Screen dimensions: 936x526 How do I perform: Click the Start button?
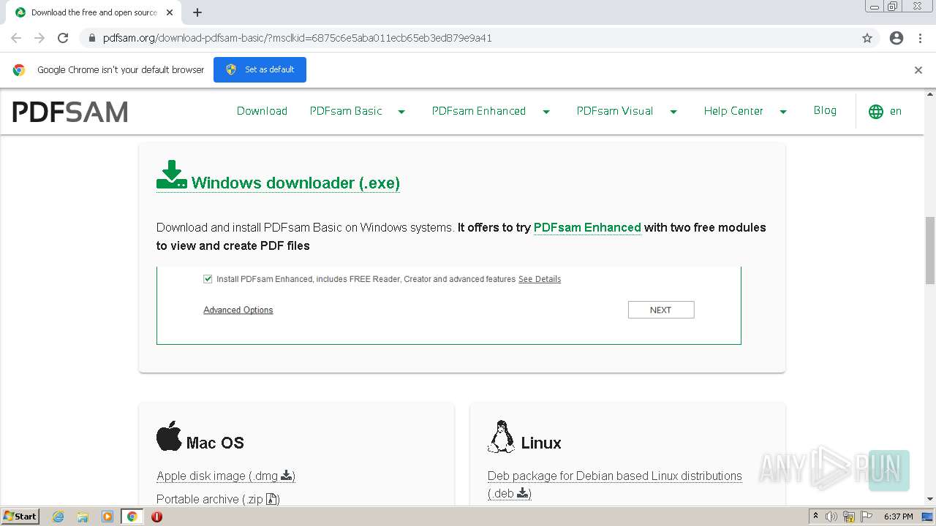tap(20, 517)
